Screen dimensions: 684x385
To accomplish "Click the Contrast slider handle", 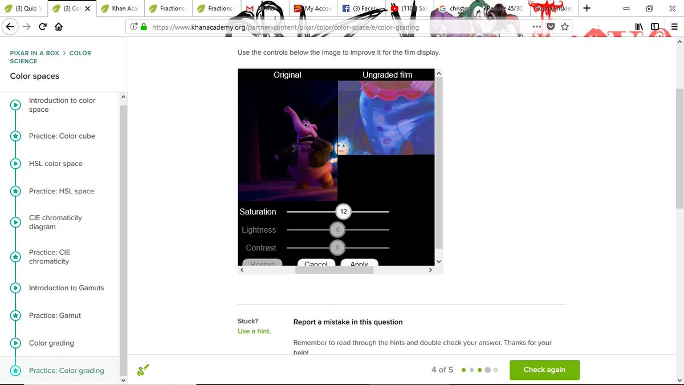I will pos(337,248).
